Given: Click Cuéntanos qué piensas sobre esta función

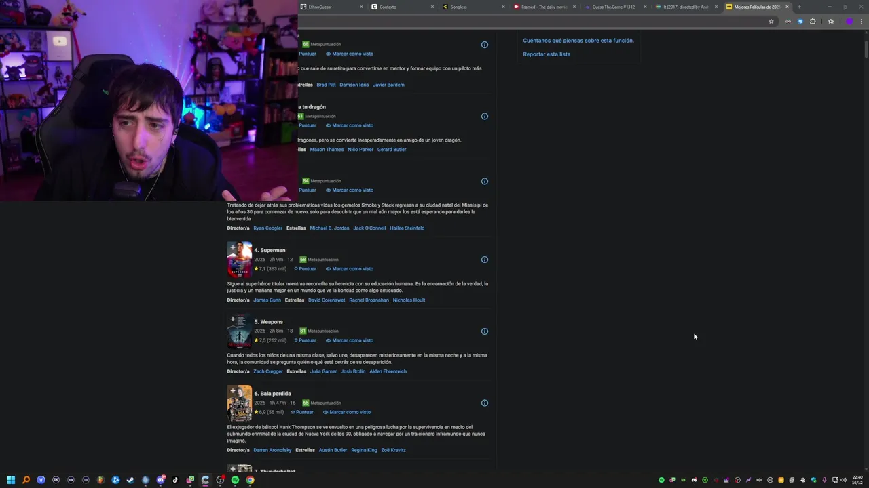Looking at the screenshot, I should 578,41.
